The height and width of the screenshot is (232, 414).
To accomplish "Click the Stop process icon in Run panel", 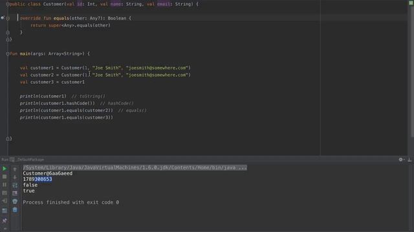I will [x=5, y=177].
